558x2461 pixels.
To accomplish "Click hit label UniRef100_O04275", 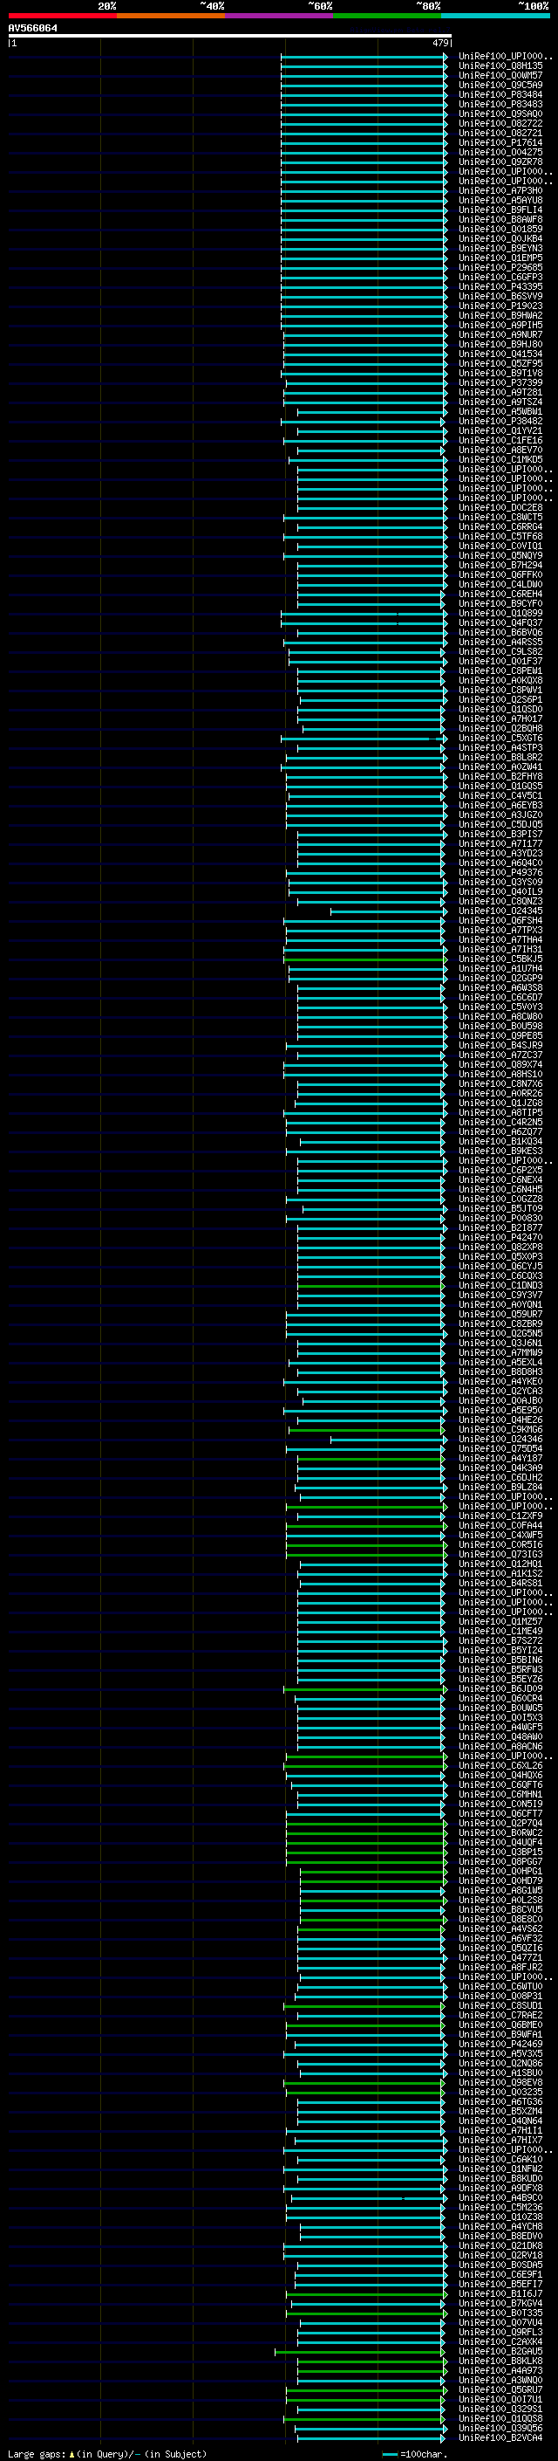I will click(x=500, y=153).
